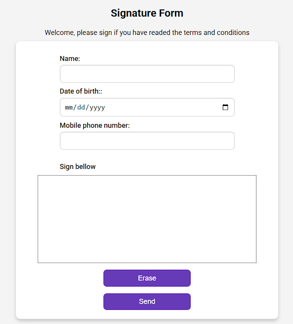The width and height of the screenshot is (293, 324).
Task: Click the word bellow above the canvas
Action: tap(85, 167)
